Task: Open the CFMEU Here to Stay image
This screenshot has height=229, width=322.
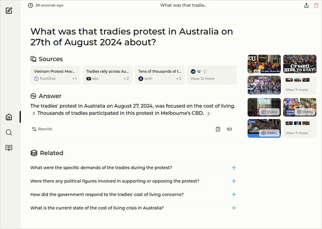Action: [x=300, y=64]
